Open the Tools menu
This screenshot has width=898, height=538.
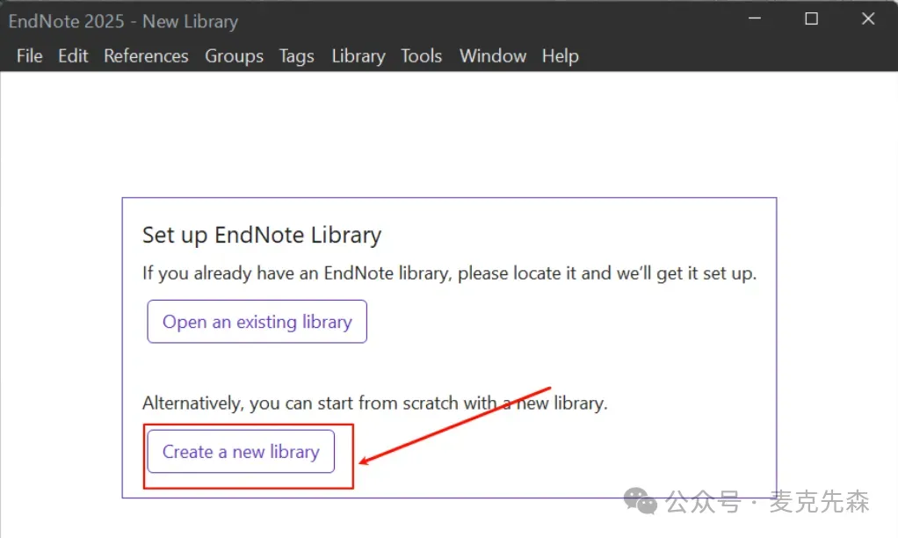421,55
